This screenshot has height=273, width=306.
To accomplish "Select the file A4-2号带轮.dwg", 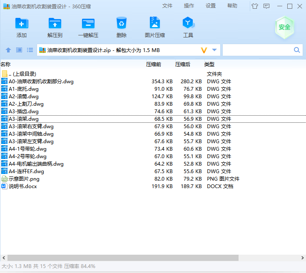I will coord(27,156).
